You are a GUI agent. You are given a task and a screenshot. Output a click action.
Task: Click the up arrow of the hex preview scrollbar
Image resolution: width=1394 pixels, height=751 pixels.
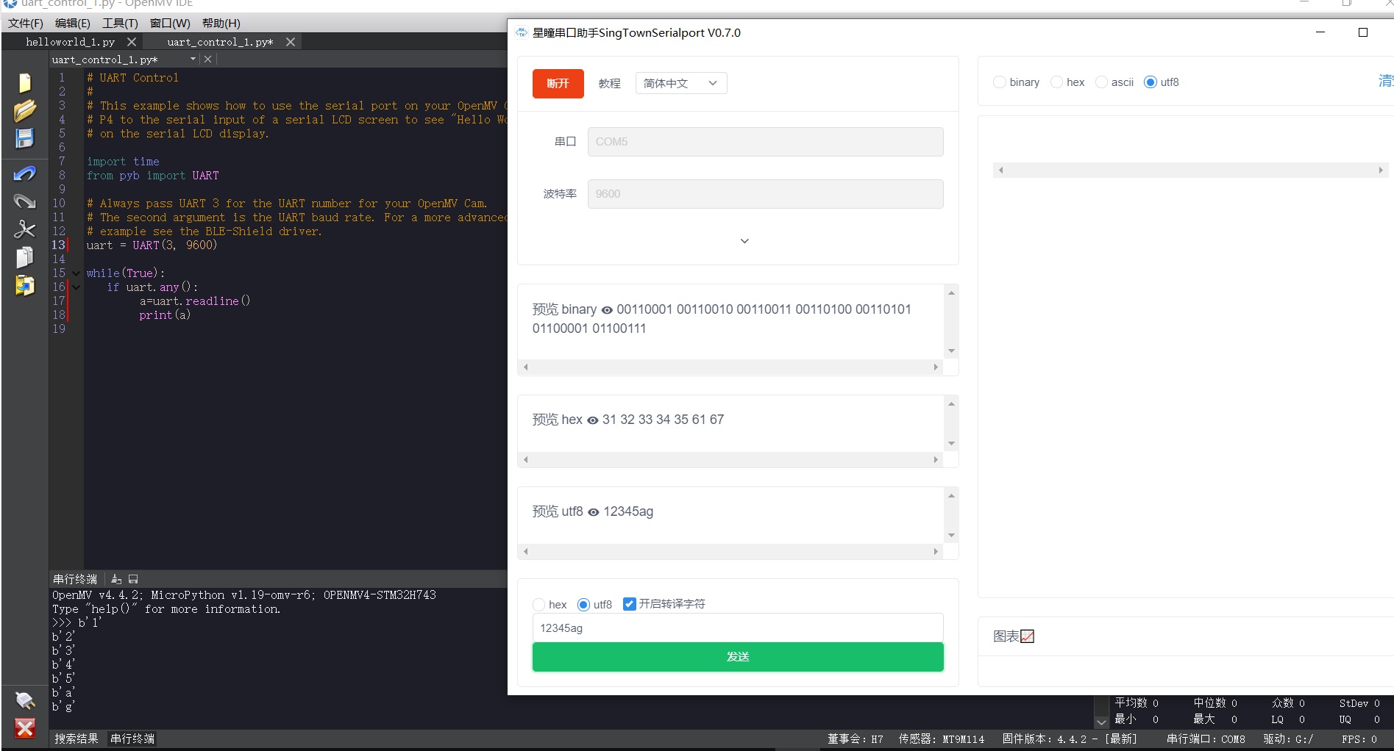951,403
